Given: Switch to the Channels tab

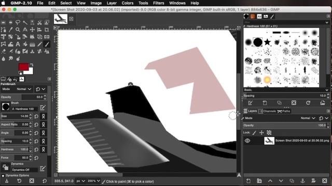Looking at the screenshot, I should coord(267,111).
